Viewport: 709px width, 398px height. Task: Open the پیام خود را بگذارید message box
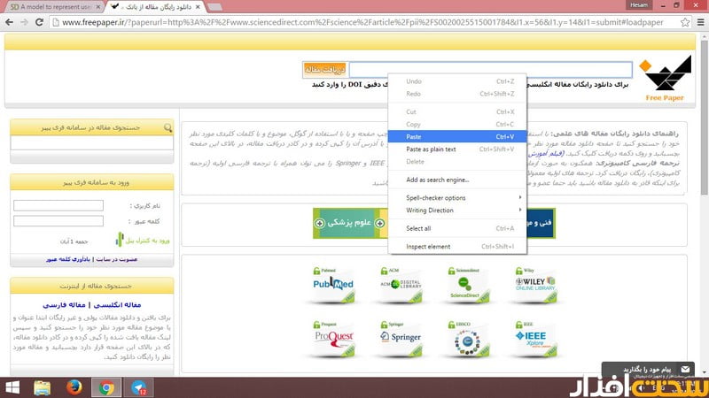tap(647, 369)
